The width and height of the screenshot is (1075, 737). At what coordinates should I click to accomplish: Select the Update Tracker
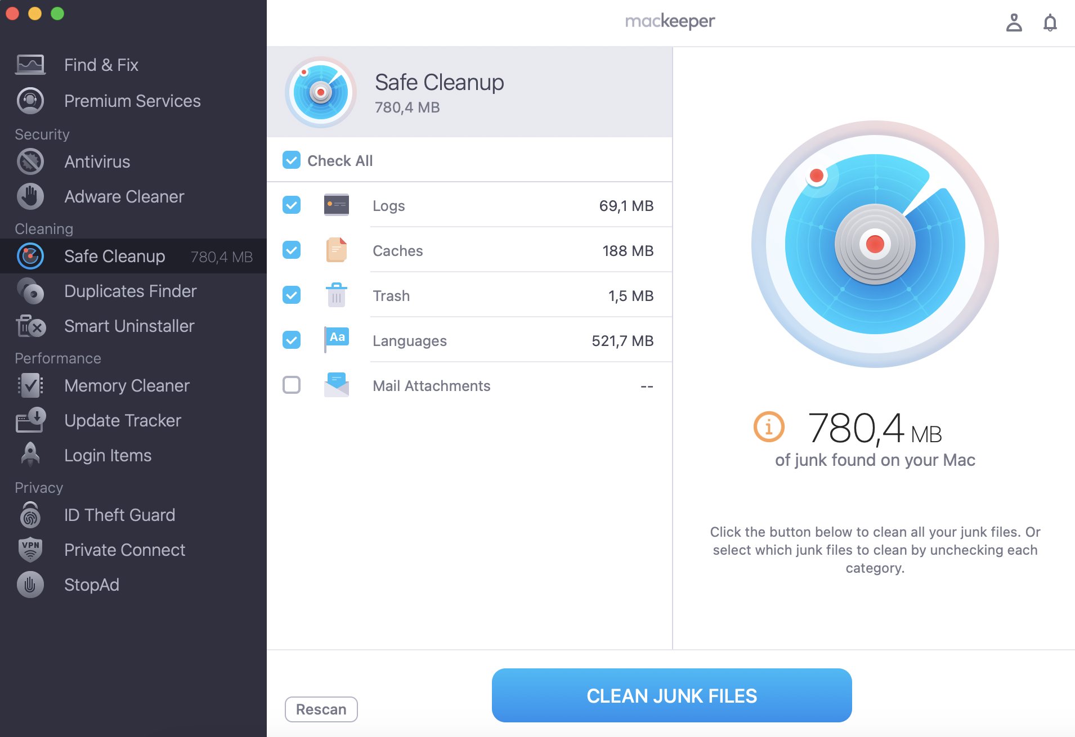click(123, 420)
